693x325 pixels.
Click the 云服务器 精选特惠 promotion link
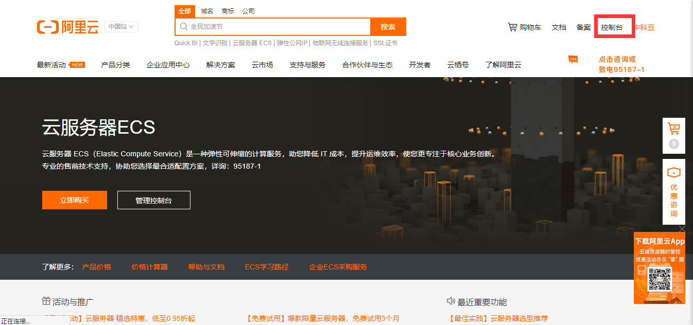[x=140, y=319]
